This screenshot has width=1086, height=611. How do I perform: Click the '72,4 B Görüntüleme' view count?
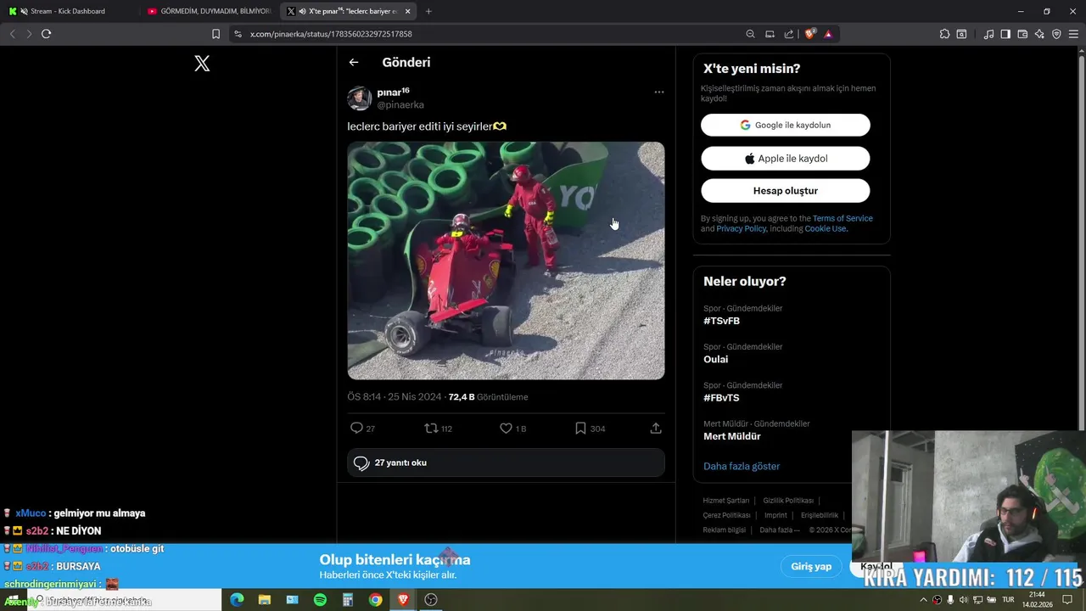coord(488,397)
